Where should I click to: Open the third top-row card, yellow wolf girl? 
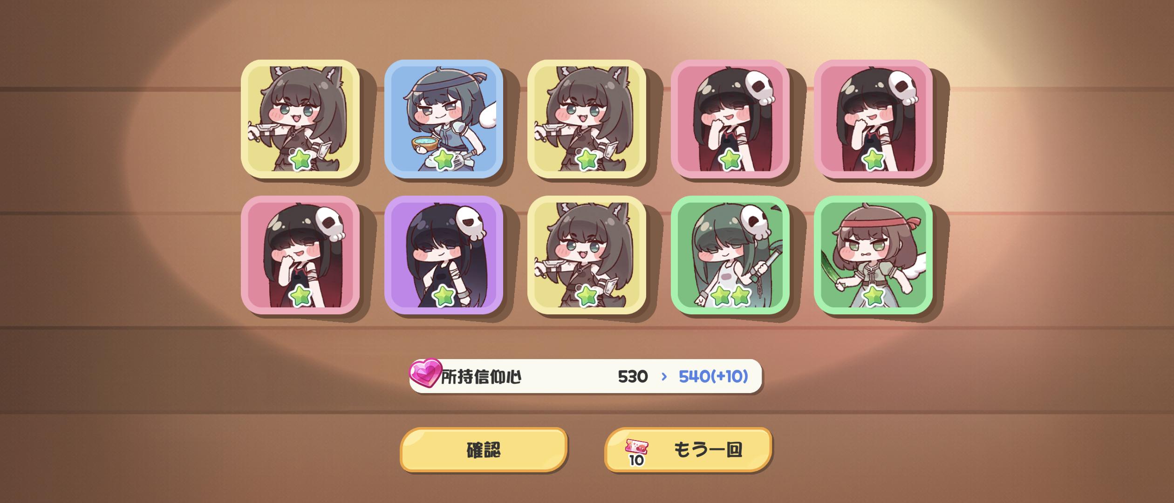click(587, 119)
